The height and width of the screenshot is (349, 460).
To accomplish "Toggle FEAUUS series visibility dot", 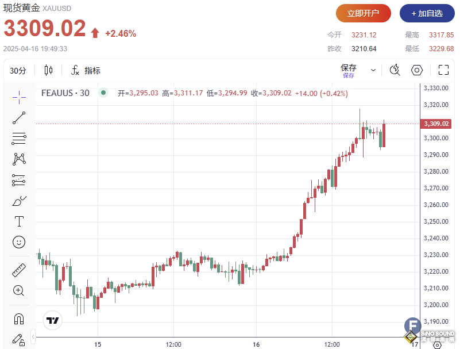I will (104, 93).
